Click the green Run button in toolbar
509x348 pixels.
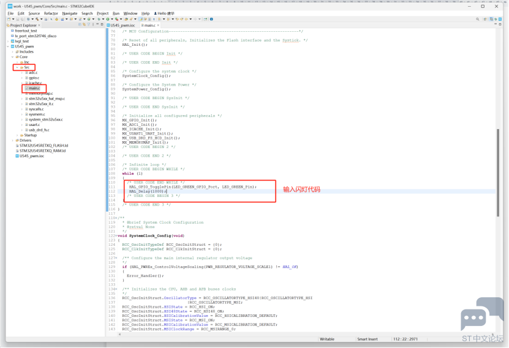[108, 19]
